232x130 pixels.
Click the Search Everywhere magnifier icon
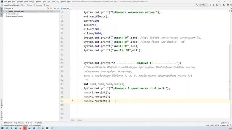(x=231, y=5)
